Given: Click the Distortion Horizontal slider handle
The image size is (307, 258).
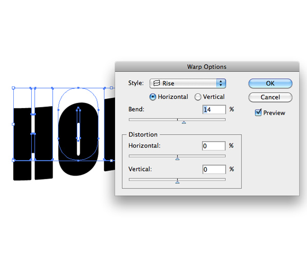Looking at the screenshot, I should coord(178,159).
